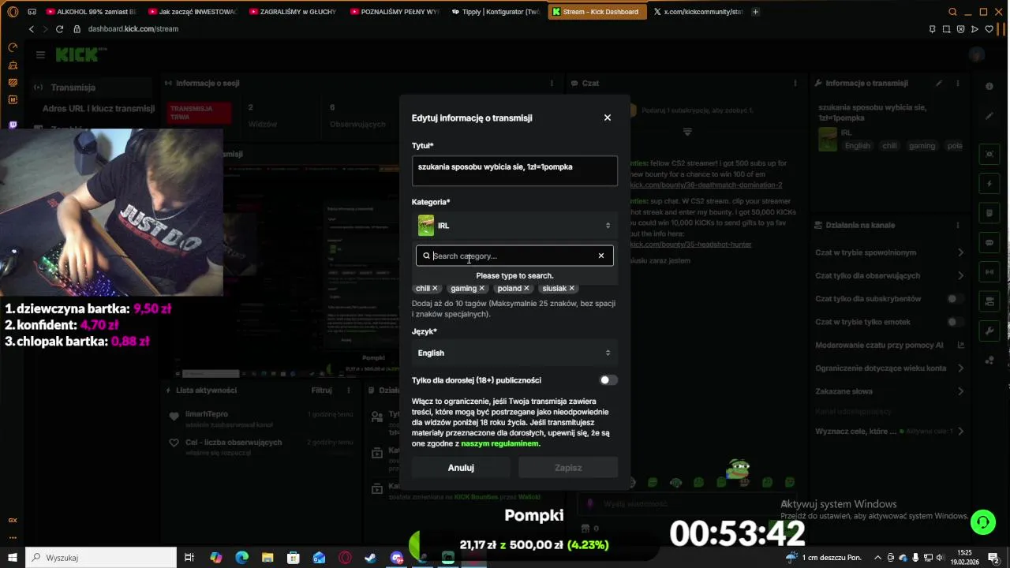The width and height of the screenshot is (1010, 568).
Task: Toggle the adults-only (18+) audience switch
Action: (x=608, y=380)
